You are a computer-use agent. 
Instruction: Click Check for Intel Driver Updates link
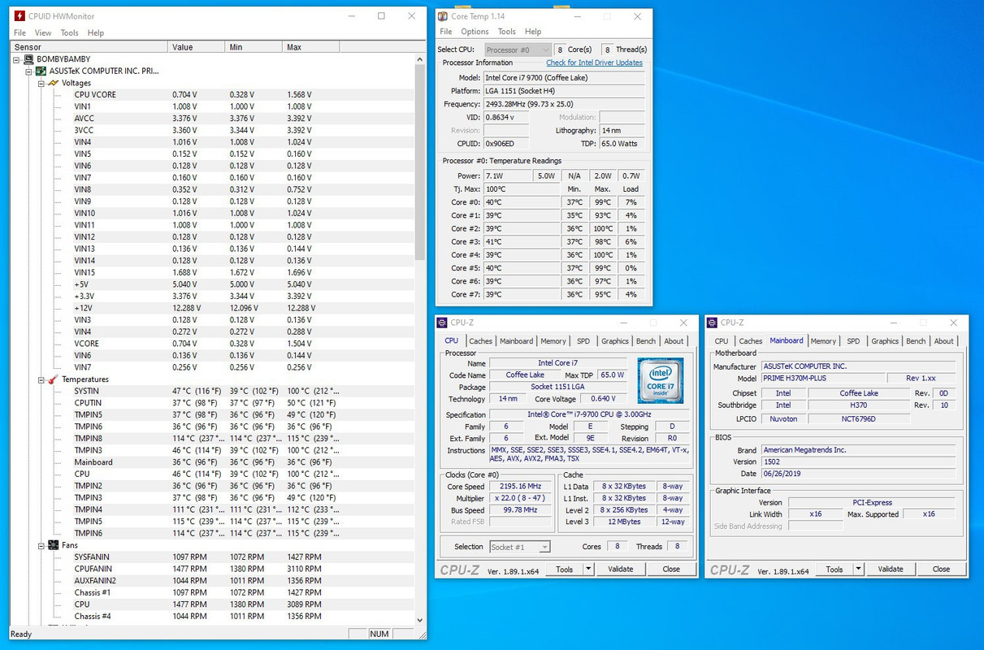click(x=594, y=63)
